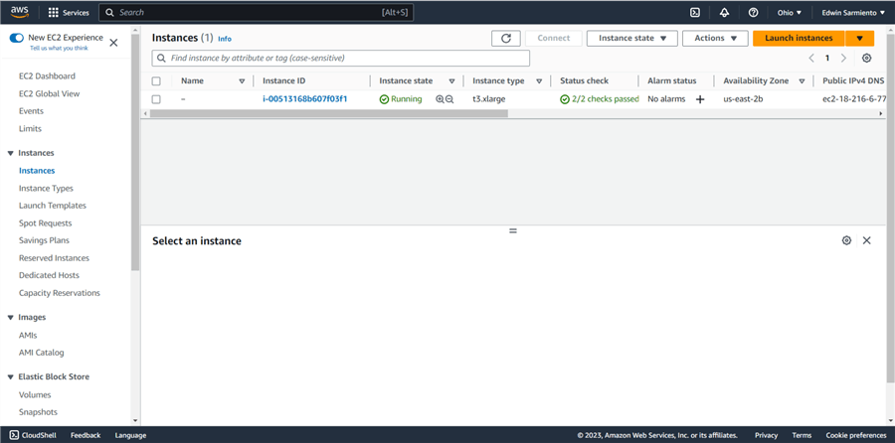Screen dimensions: 895x443
Task: Open details panel settings gear
Action: pos(846,240)
